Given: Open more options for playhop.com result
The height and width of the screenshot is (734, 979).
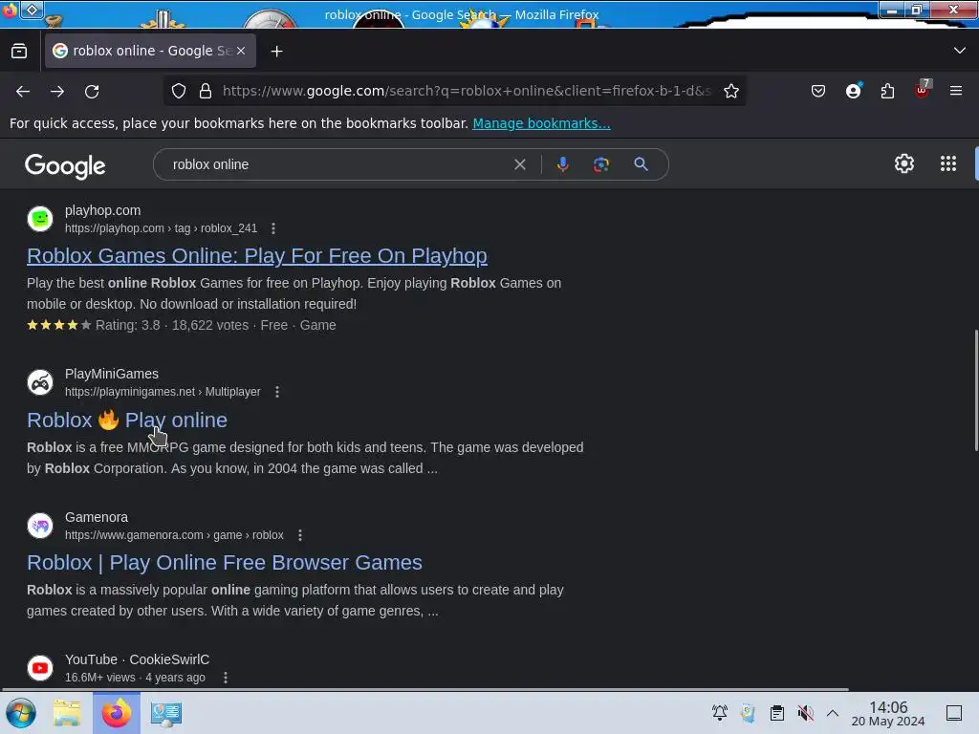Looking at the screenshot, I should [x=272, y=228].
